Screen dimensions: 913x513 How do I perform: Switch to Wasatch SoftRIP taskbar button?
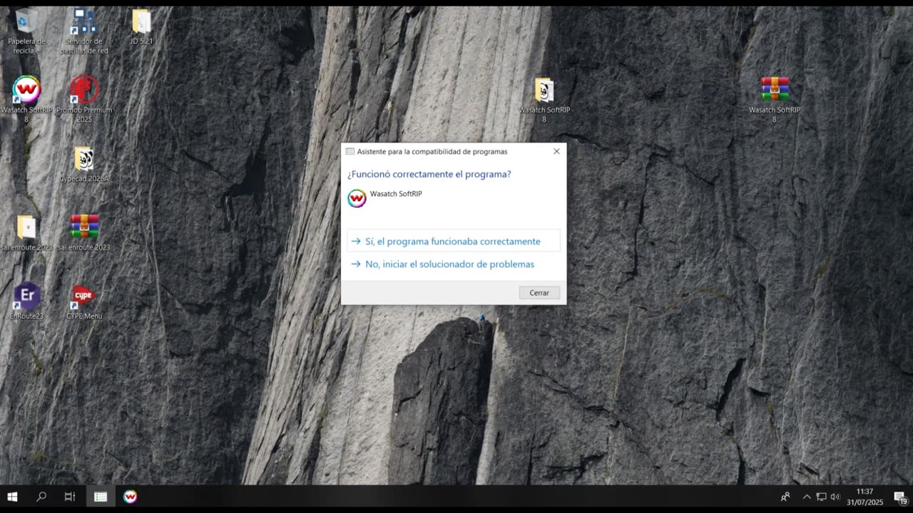coord(130,497)
